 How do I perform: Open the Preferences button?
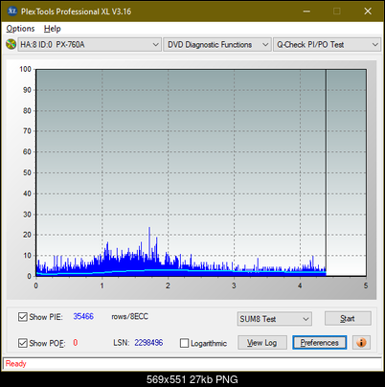pyautogui.click(x=319, y=343)
